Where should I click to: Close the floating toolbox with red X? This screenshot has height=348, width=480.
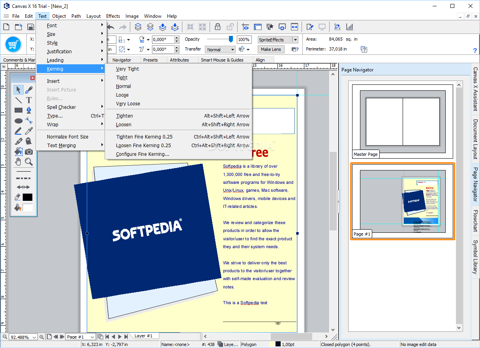coord(33,78)
